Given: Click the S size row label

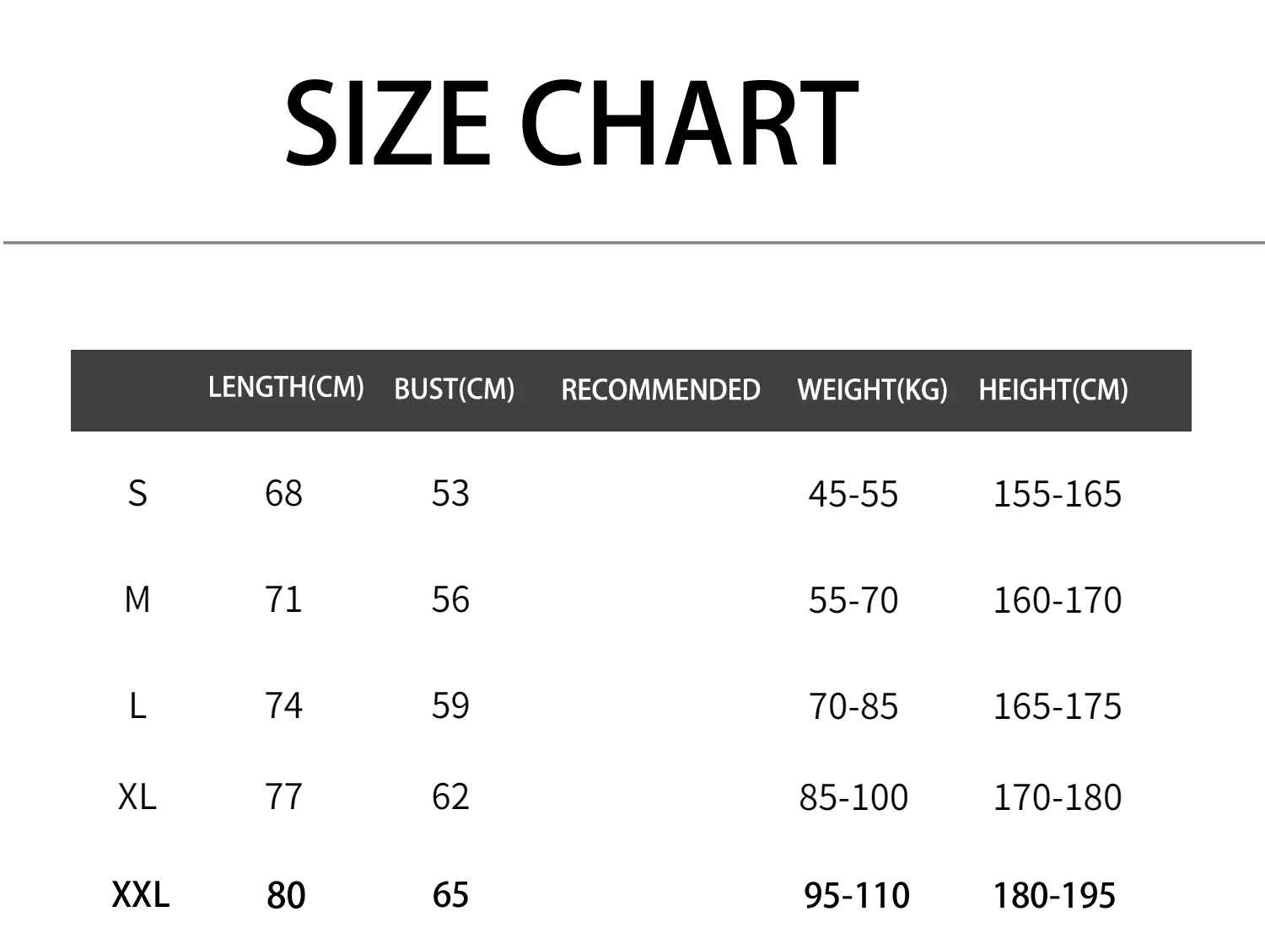Looking at the screenshot, I should coord(137,493).
